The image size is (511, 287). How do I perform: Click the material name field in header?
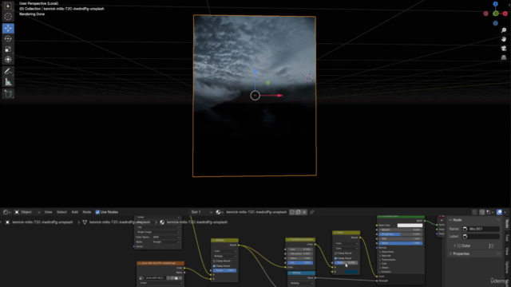click(256, 212)
